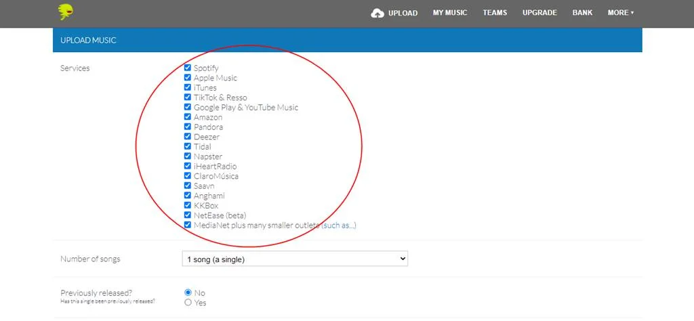Screen dimensions: 694x321
Task: Click the "Has this single been previously released?" hint
Action: (108, 301)
